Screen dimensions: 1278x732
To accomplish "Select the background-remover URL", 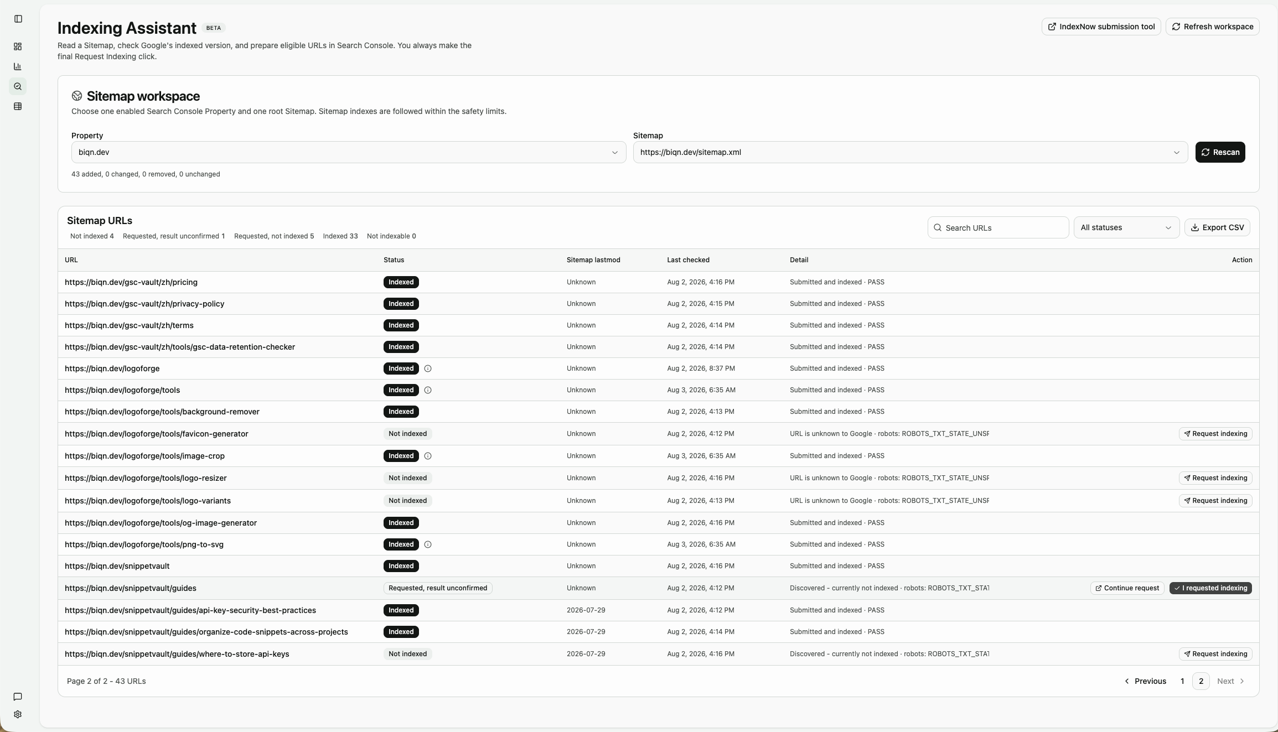I will [x=162, y=412].
